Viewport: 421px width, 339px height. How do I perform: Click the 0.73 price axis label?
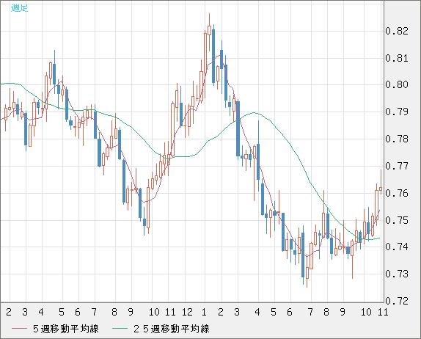[397, 274]
